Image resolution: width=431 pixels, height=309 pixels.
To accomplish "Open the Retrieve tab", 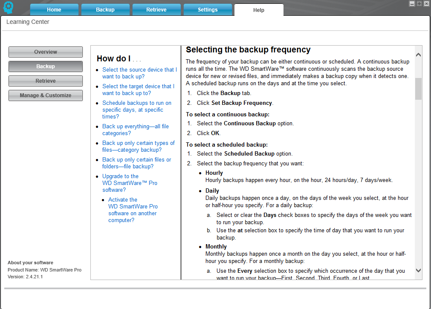I will click(x=156, y=10).
